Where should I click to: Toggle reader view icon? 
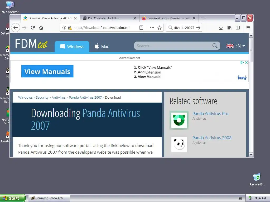[x=141, y=28]
